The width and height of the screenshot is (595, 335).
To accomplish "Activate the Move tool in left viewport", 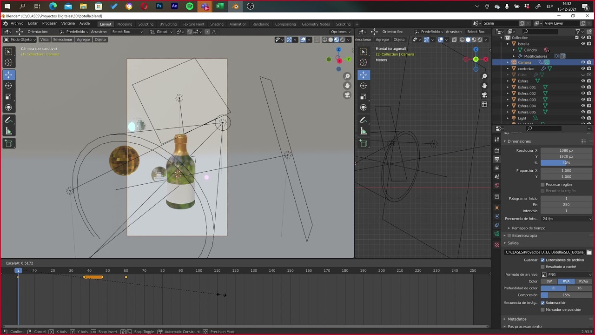I will [8, 74].
